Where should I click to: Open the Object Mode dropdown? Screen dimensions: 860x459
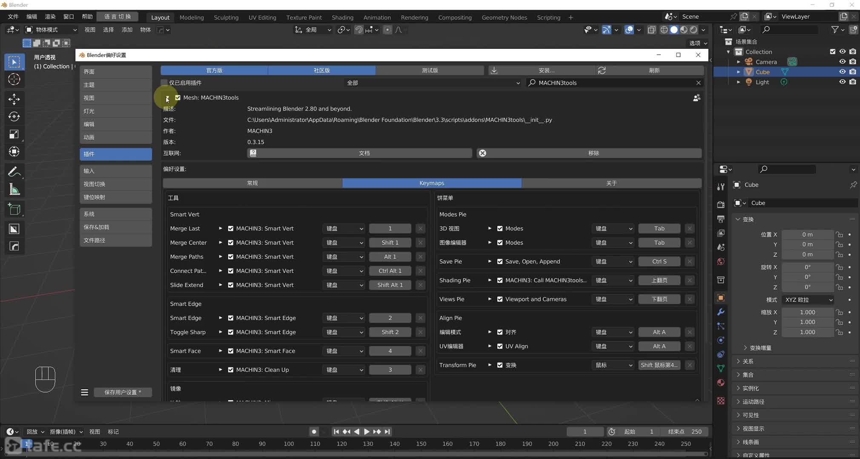[51, 30]
